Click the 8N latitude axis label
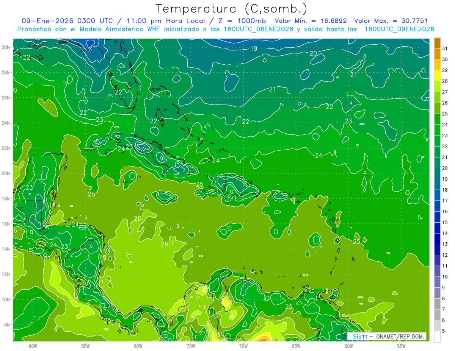455x351 pixels. tap(8, 325)
